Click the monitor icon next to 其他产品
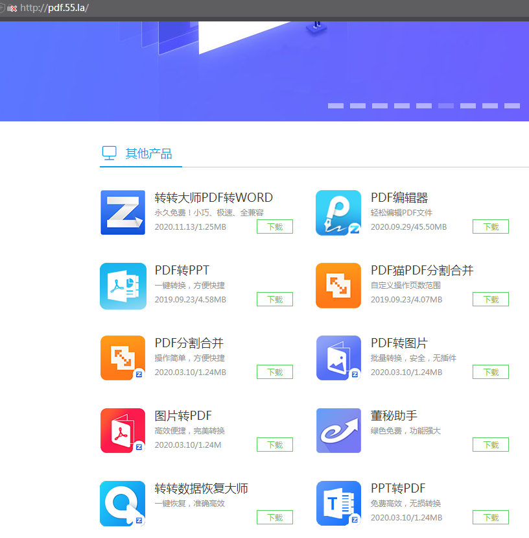Viewport: 529px width, 538px height. coord(108,153)
